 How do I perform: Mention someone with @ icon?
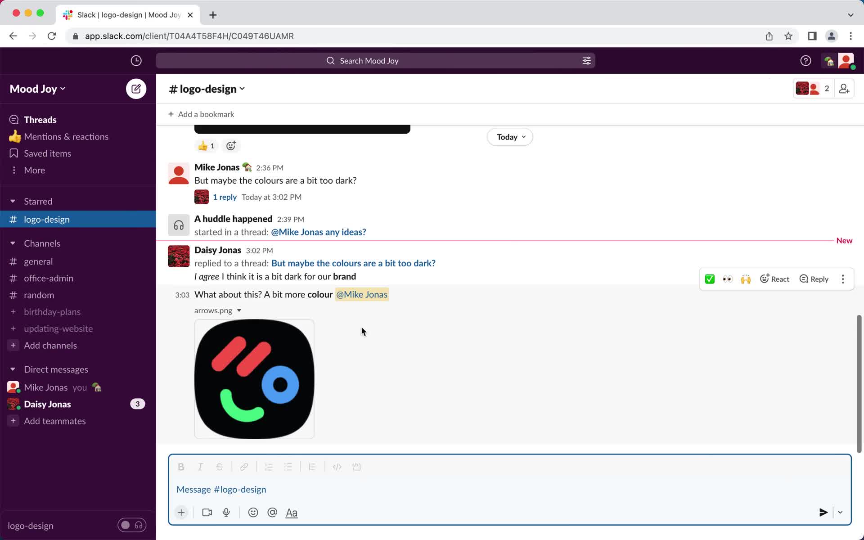[272, 512]
